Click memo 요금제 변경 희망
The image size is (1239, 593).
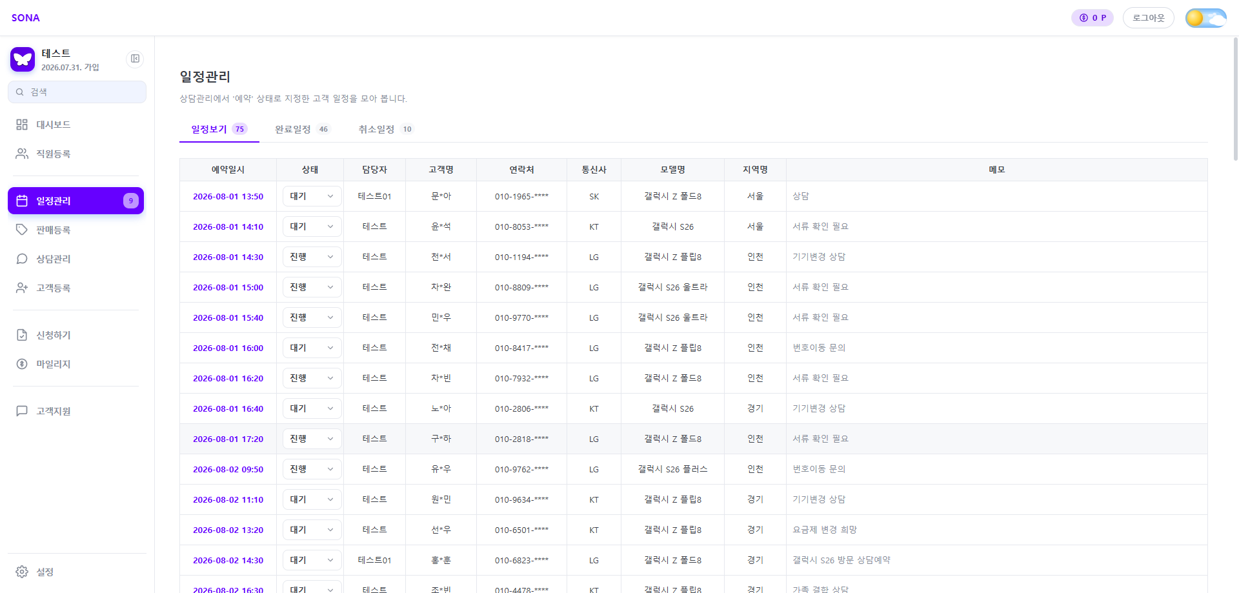825,530
